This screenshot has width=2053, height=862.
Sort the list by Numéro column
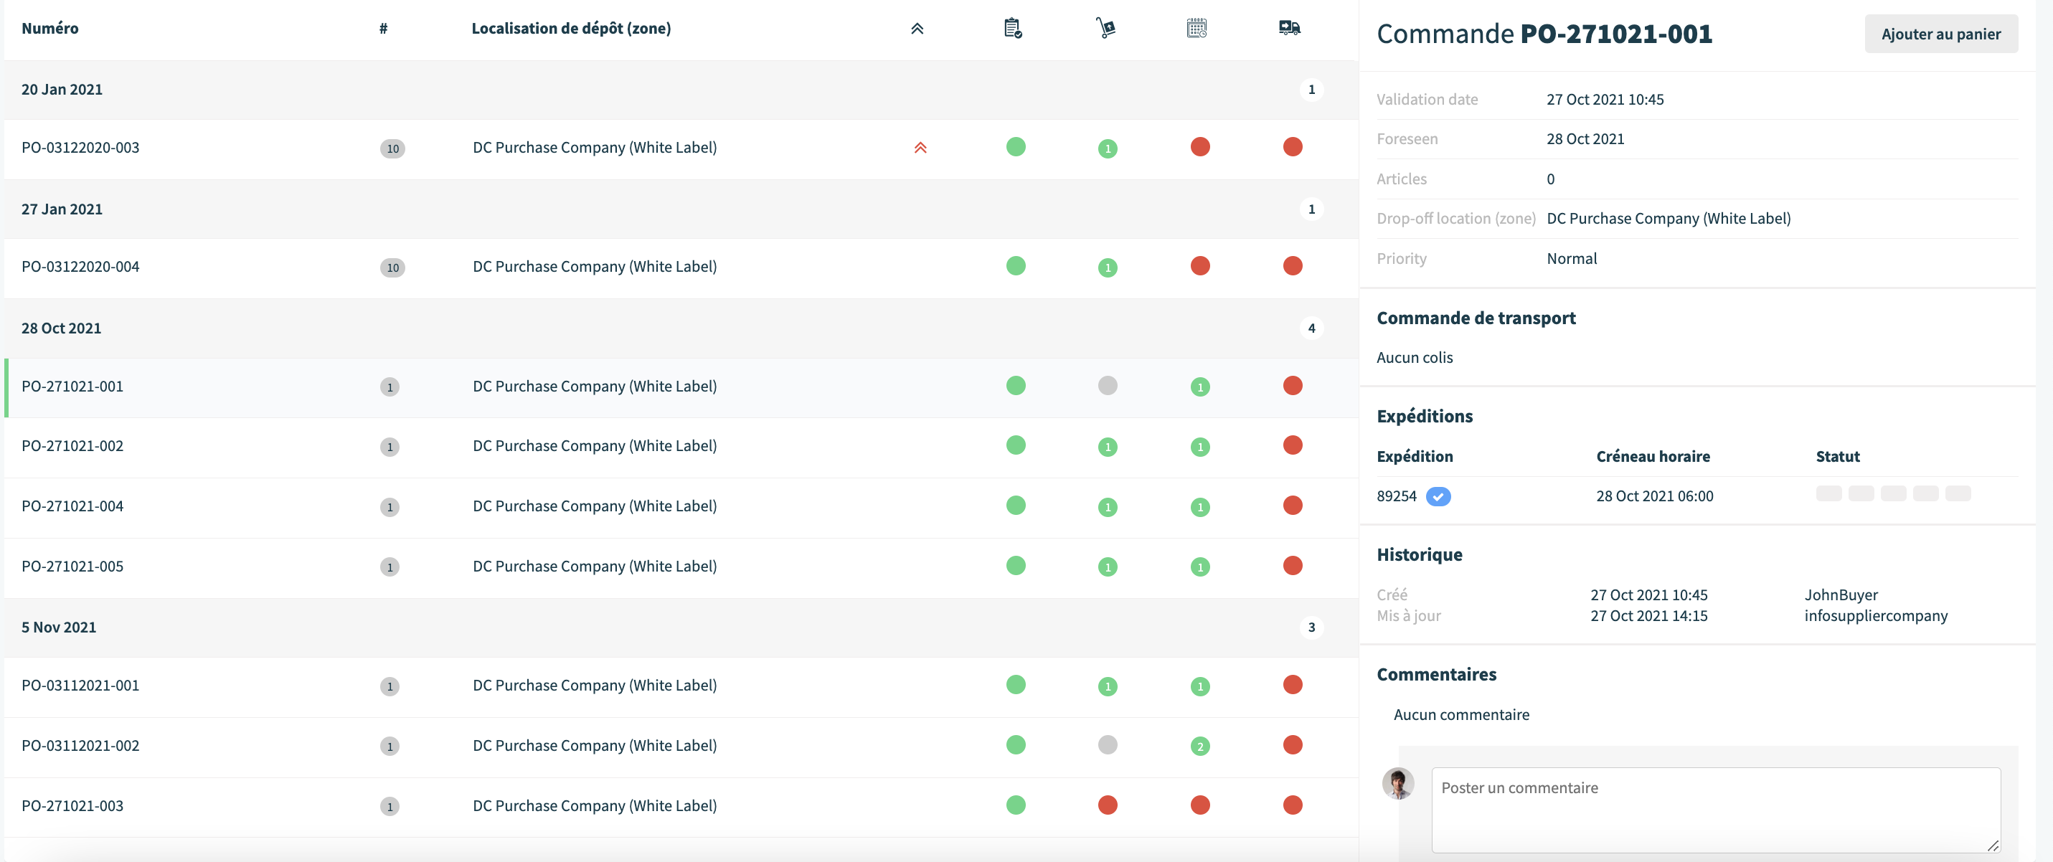point(49,29)
